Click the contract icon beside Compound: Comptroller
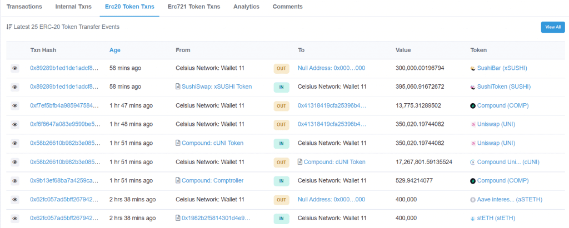This screenshot has height=228, width=569. [178, 180]
